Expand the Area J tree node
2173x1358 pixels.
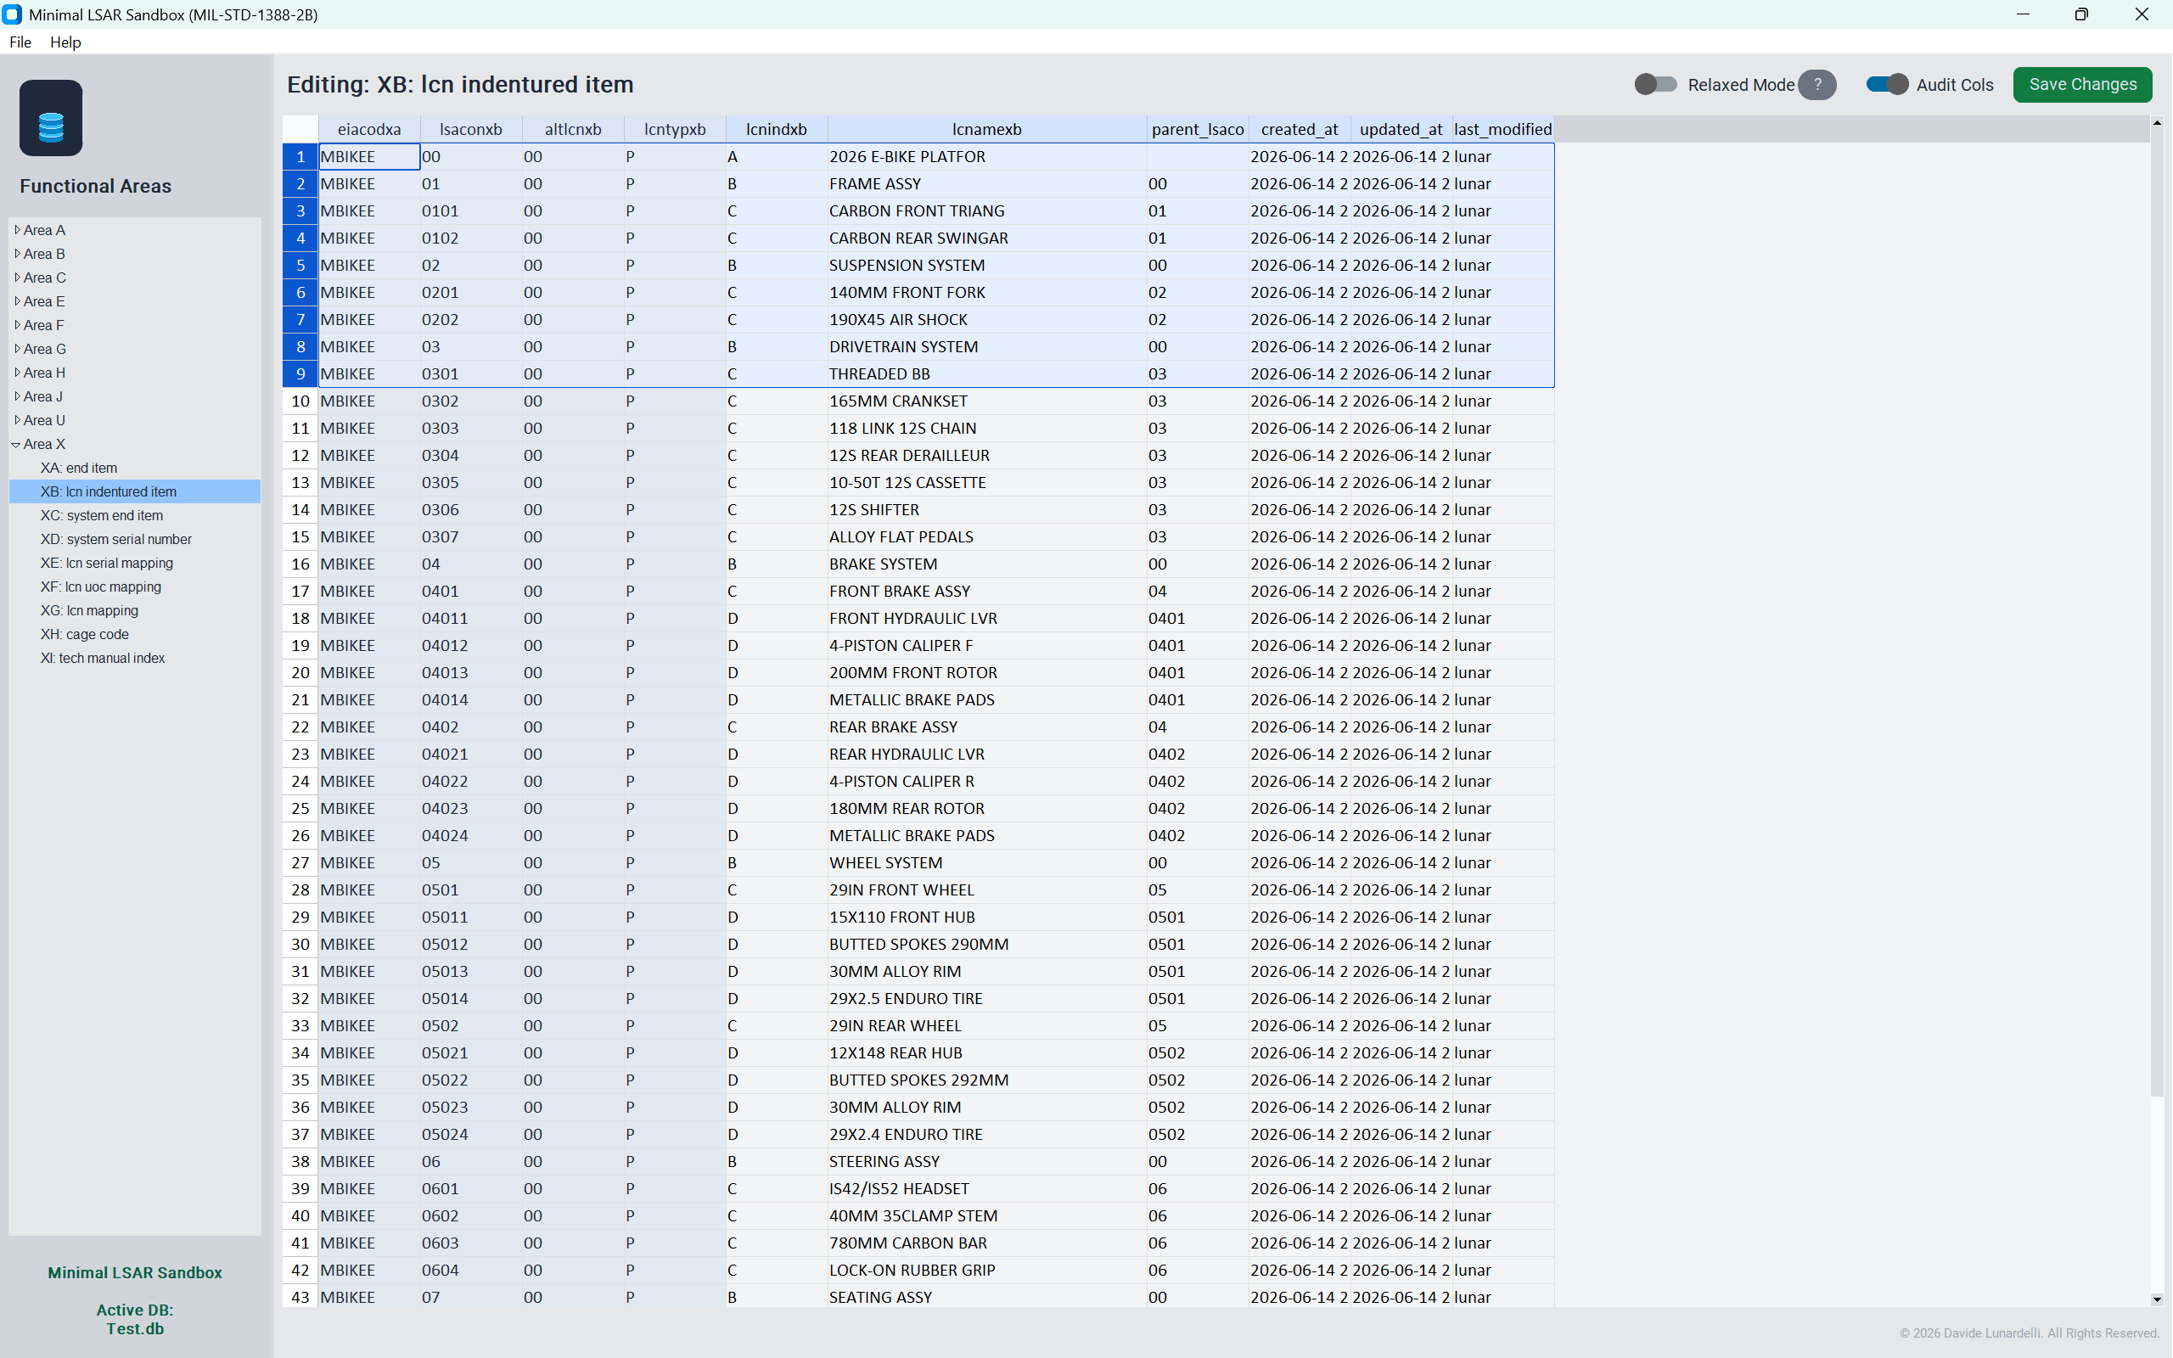[x=17, y=396]
